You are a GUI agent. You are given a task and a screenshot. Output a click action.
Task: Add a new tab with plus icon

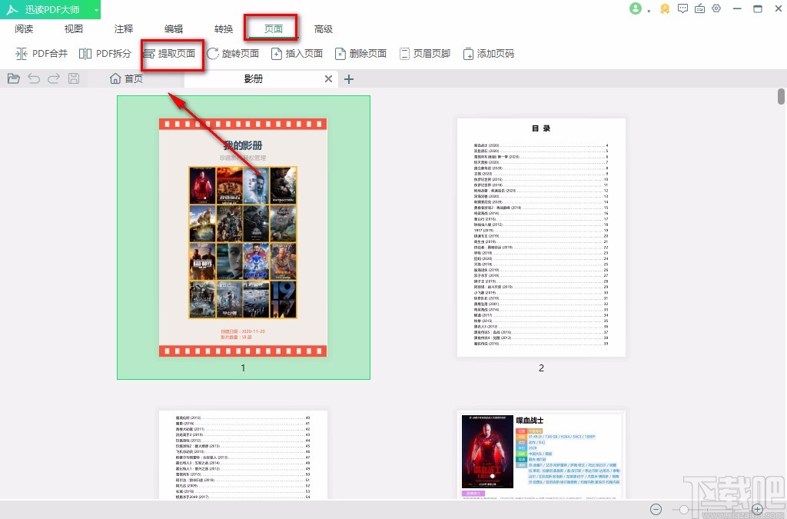point(349,78)
